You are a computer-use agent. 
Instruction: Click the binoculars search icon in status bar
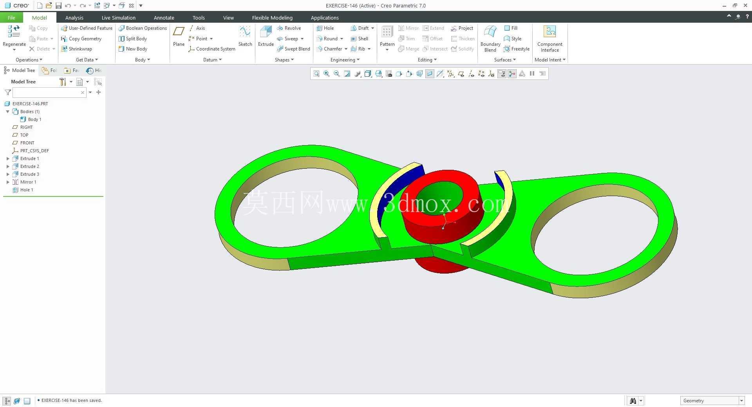633,400
